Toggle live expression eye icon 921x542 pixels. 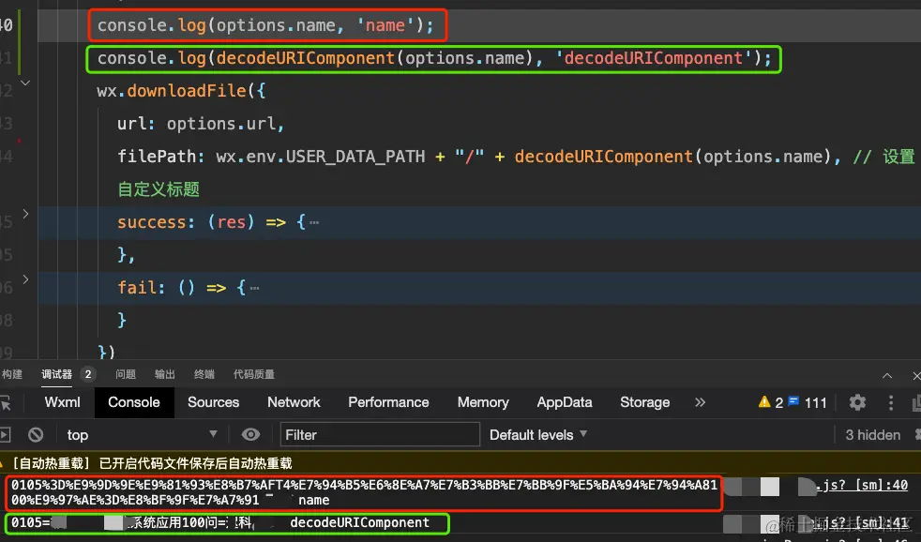coord(250,434)
